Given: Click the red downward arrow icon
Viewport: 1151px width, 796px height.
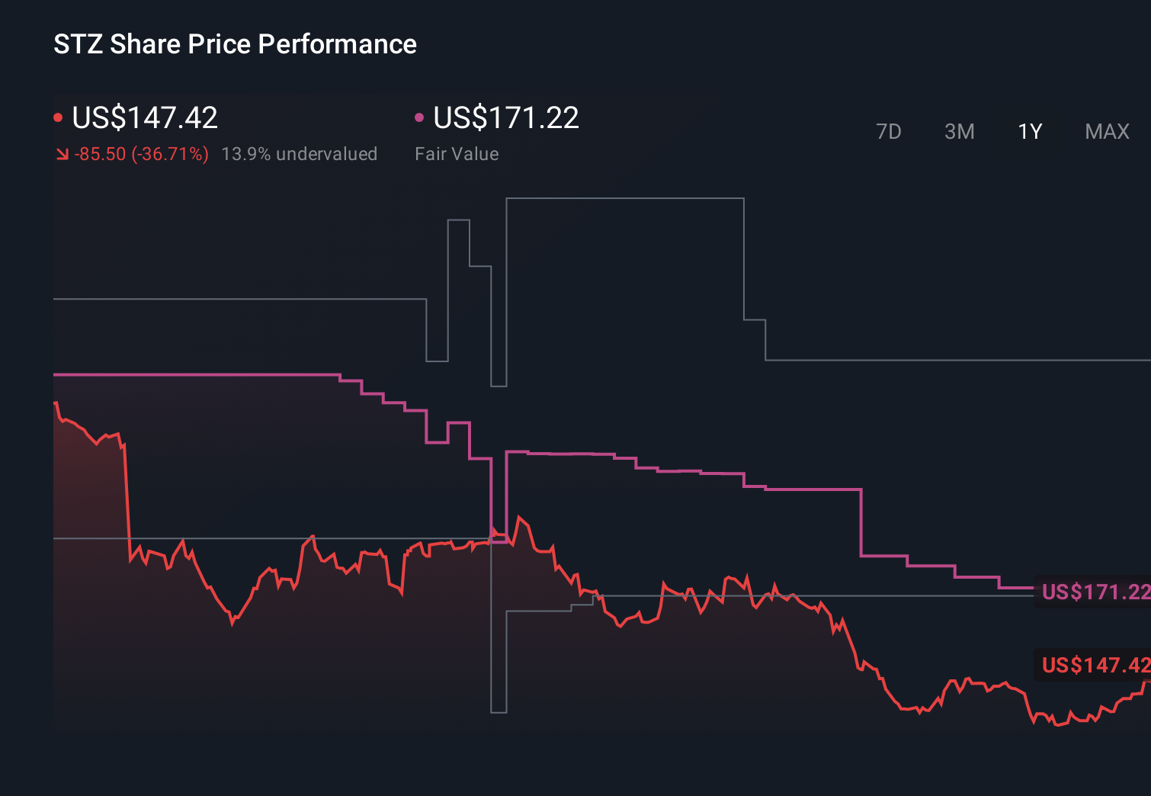Looking at the screenshot, I should tap(62, 154).
